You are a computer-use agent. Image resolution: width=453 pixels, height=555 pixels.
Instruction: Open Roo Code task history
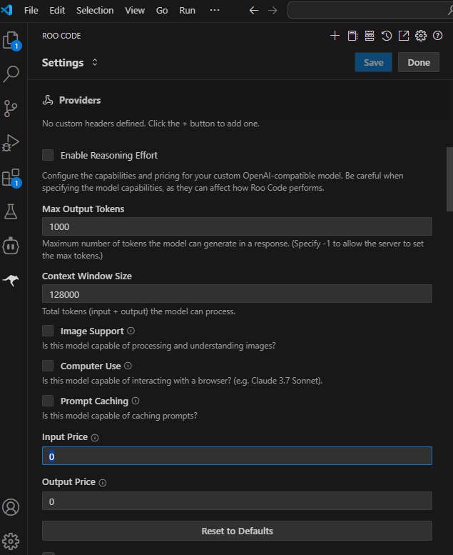pos(386,36)
